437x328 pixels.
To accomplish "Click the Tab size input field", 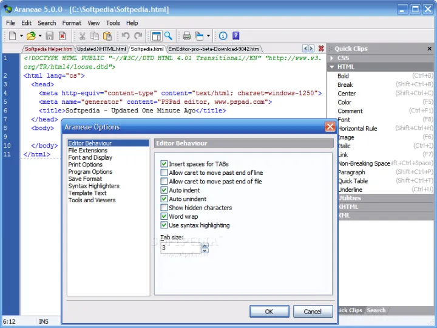I will pyautogui.click(x=181, y=248).
